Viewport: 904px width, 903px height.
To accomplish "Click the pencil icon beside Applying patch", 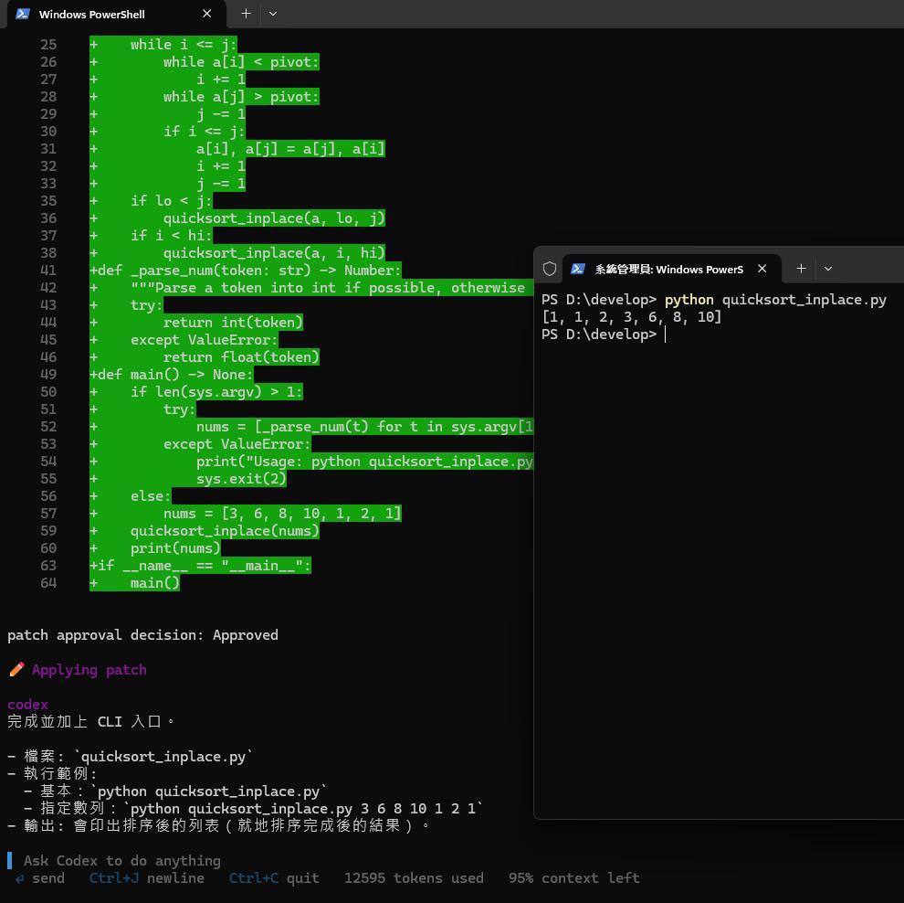I will [16, 669].
